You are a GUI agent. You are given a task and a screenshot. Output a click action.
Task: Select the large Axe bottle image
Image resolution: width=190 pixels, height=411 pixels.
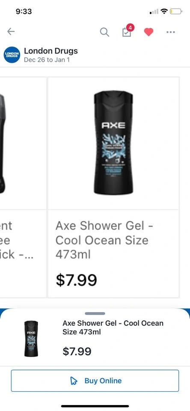coord(113,143)
